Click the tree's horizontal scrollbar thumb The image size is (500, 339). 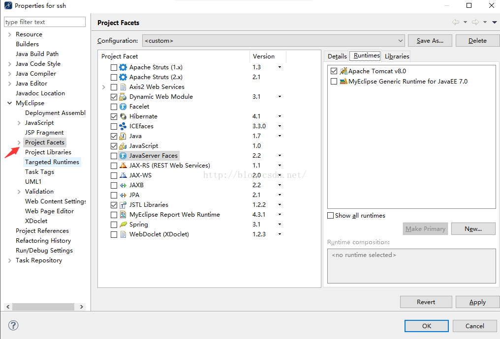43,307
